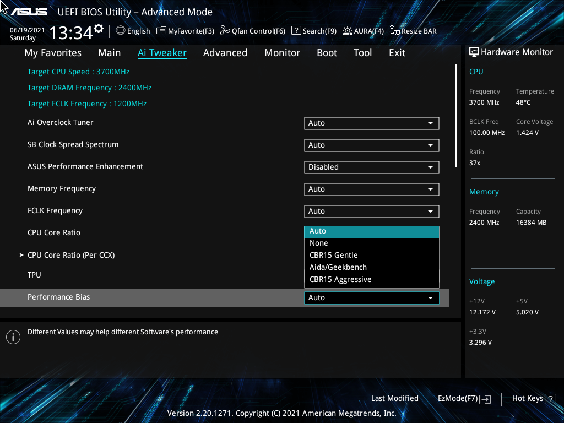The image size is (564, 423).
Task: Click the Last Modified button
Action: tap(395, 398)
